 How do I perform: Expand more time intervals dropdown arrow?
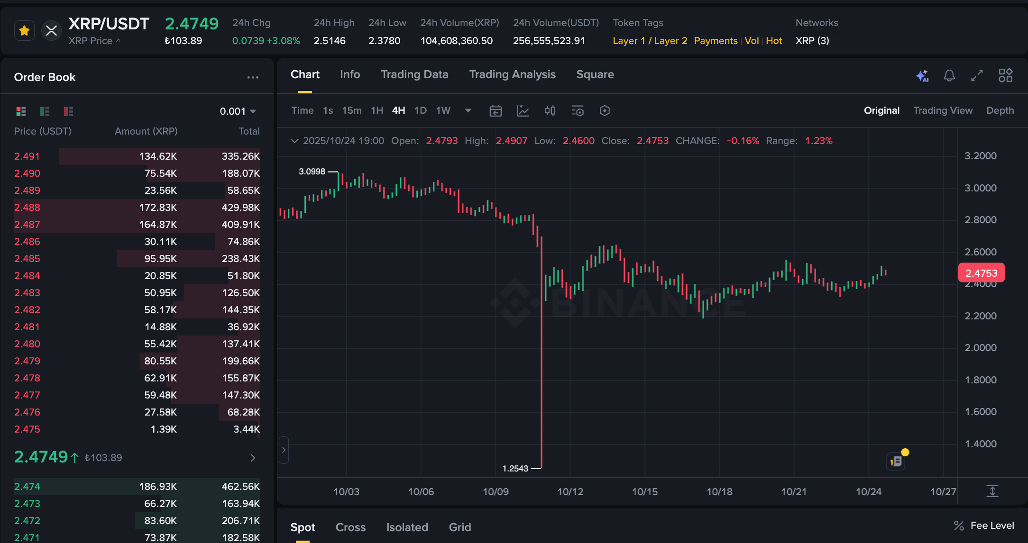point(468,111)
